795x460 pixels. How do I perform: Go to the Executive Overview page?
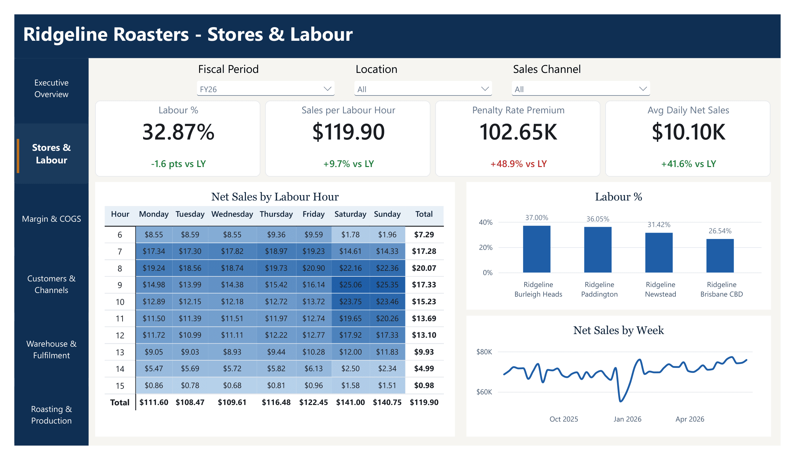(51, 88)
